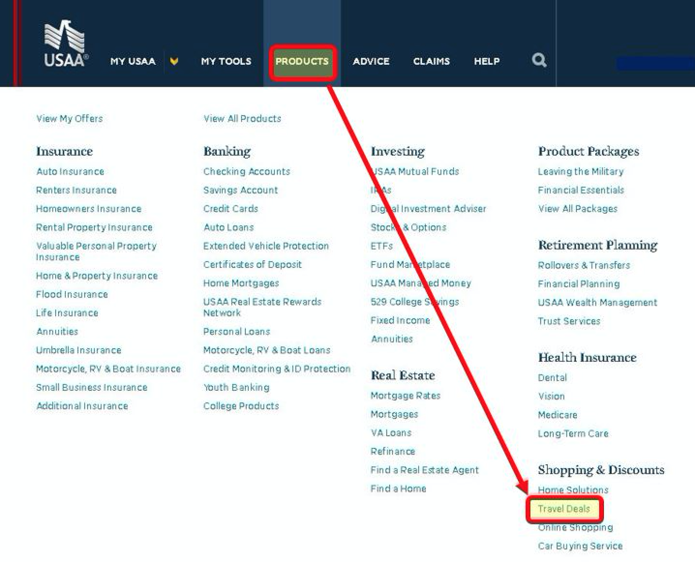
Task: Open Rental Property Insurance link
Action: tap(94, 227)
